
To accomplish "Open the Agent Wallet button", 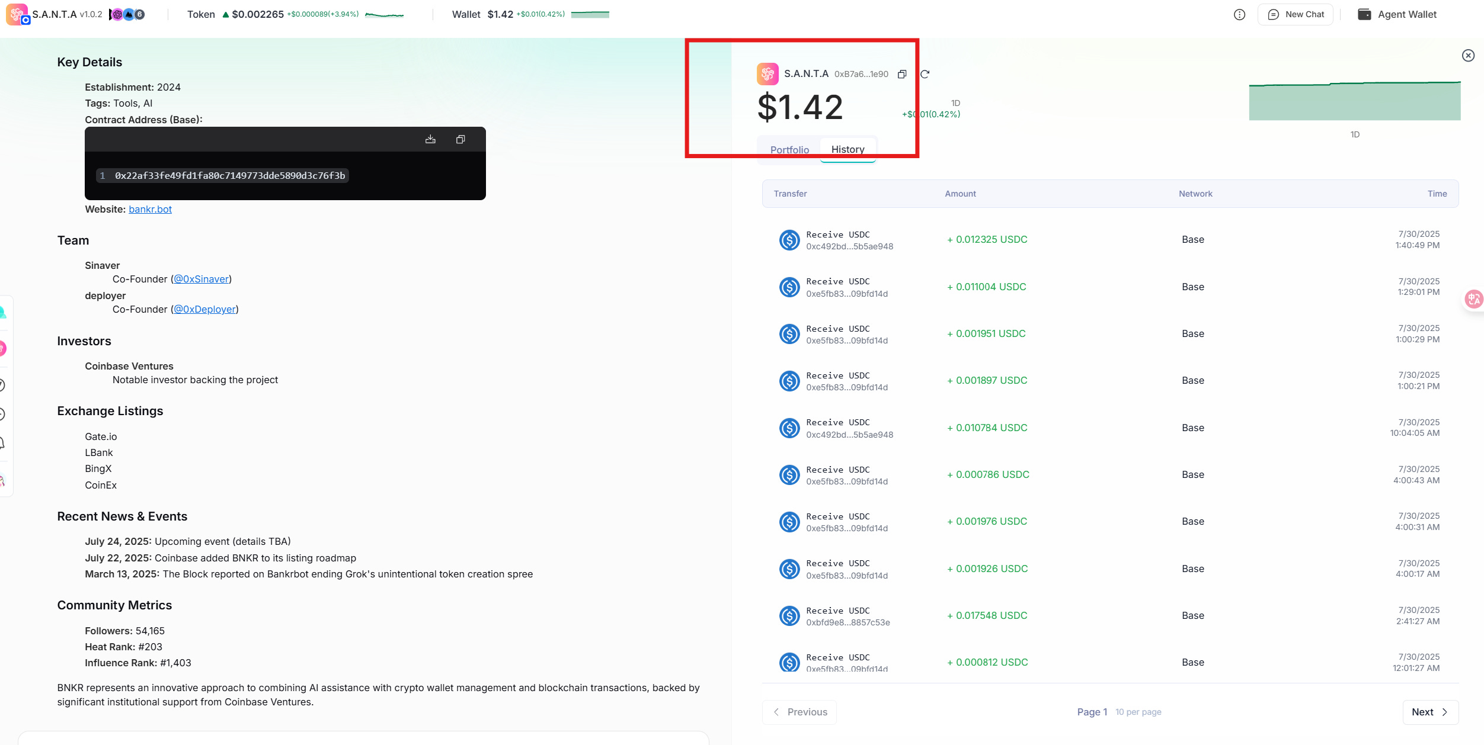I will coord(1397,14).
